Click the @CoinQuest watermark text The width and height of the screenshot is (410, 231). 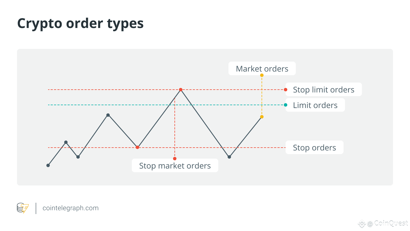(x=388, y=224)
